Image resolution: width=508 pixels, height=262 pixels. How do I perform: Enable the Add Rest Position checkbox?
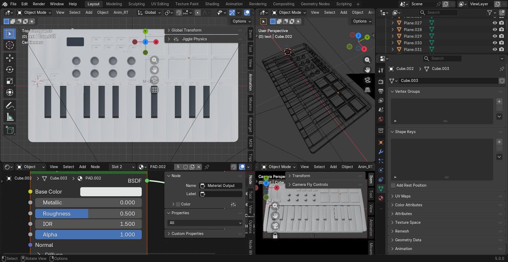(x=393, y=185)
